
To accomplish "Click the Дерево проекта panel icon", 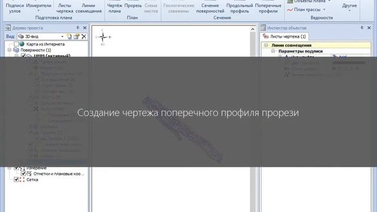I will click(x=8, y=28).
